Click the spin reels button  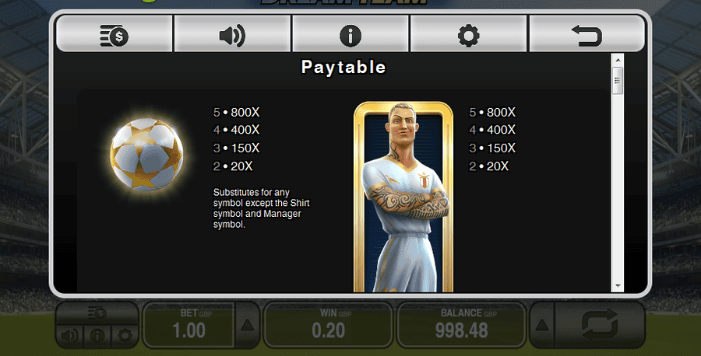(x=600, y=325)
